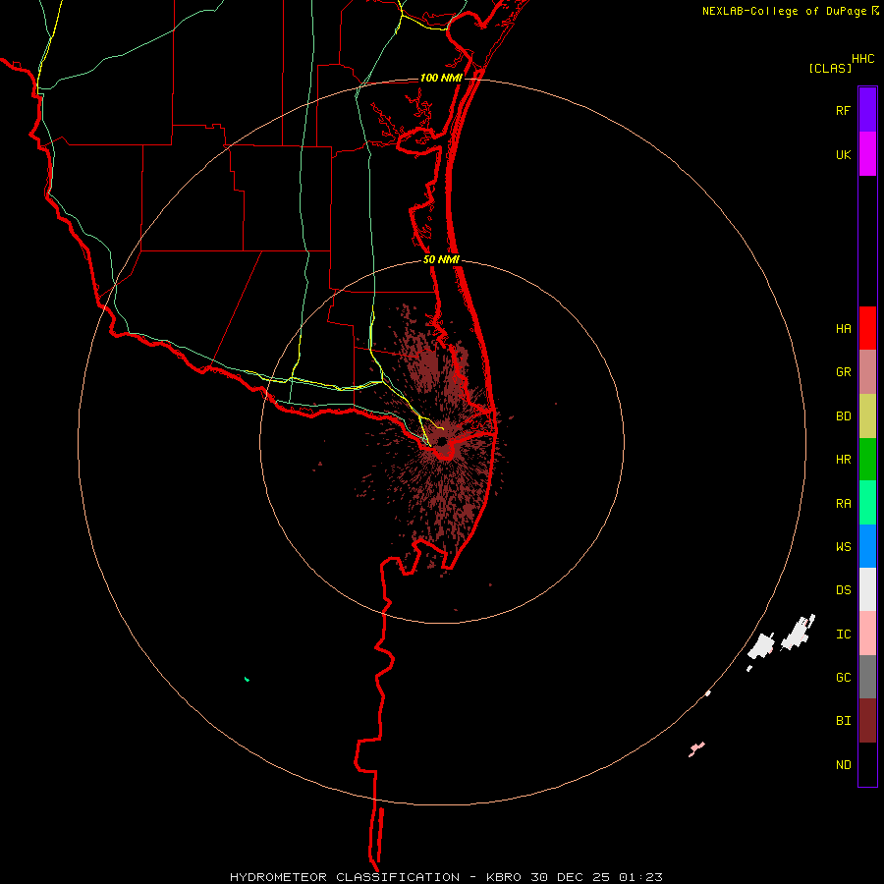Click the "GC" legend label
Image resolution: width=884 pixels, height=884 pixels.
point(843,678)
